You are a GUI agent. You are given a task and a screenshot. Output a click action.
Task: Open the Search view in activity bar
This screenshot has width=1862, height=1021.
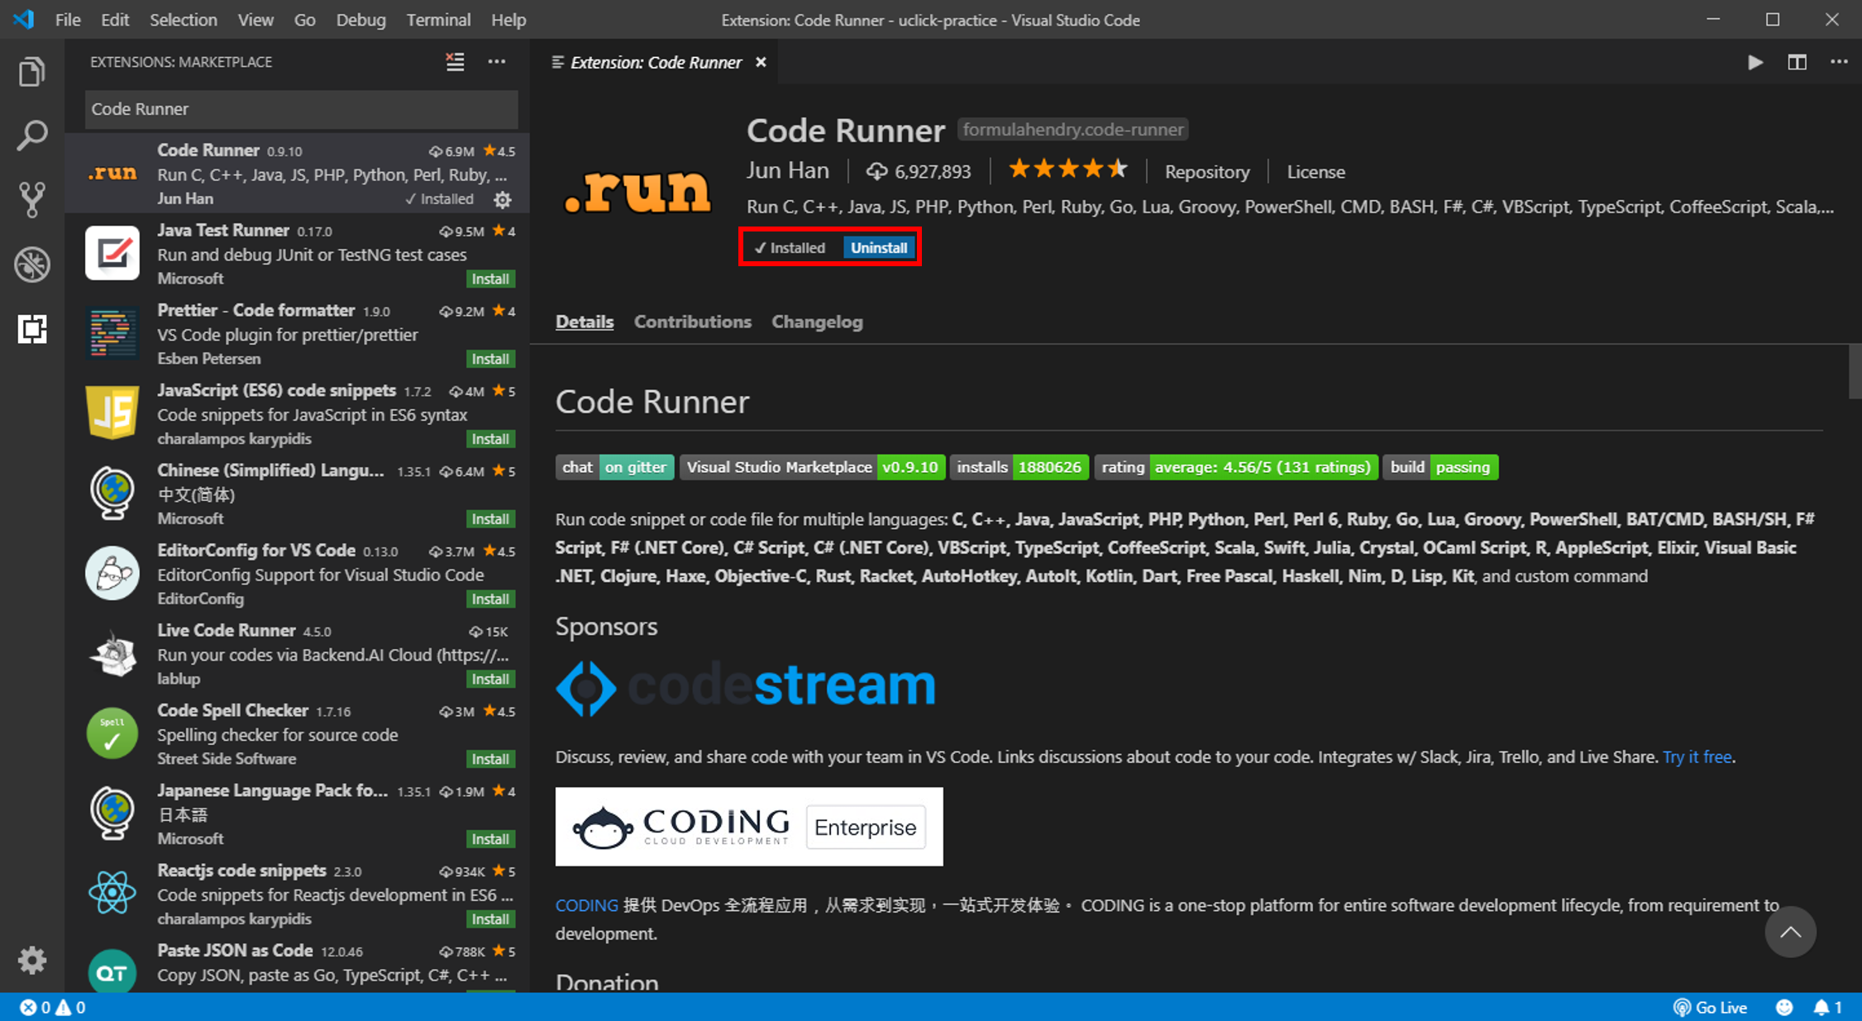(x=31, y=136)
